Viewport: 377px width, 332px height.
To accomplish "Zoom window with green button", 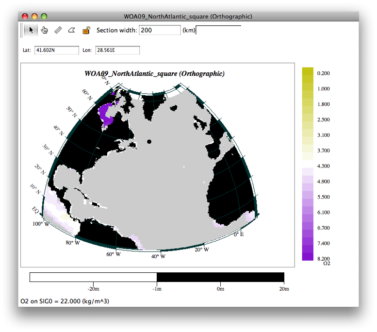I will click(44, 17).
